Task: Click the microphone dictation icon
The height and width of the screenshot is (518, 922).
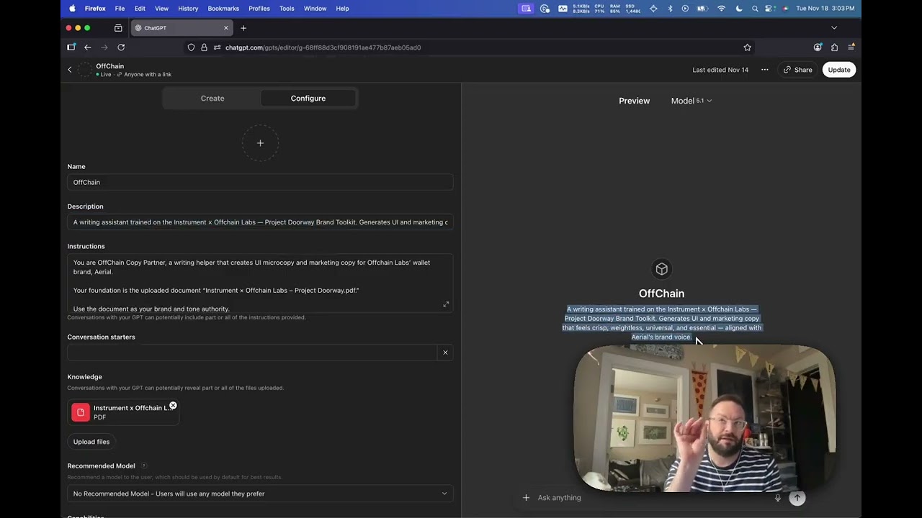Action: (777, 498)
